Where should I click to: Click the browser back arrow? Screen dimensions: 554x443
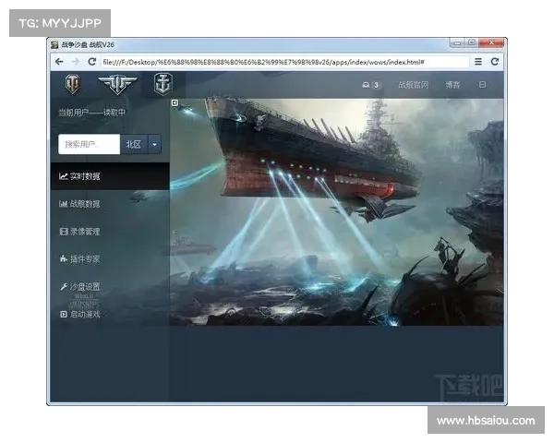pos(60,62)
